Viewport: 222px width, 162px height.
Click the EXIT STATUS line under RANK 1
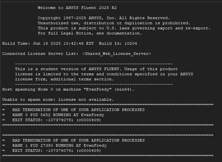pos(57,151)
